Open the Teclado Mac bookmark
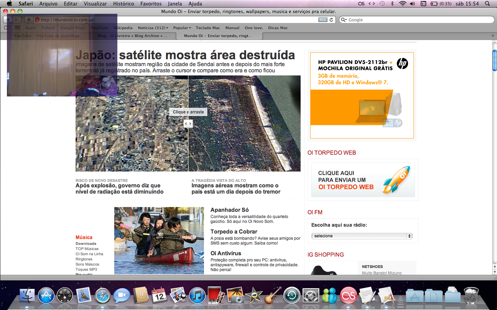 point(208,28)
